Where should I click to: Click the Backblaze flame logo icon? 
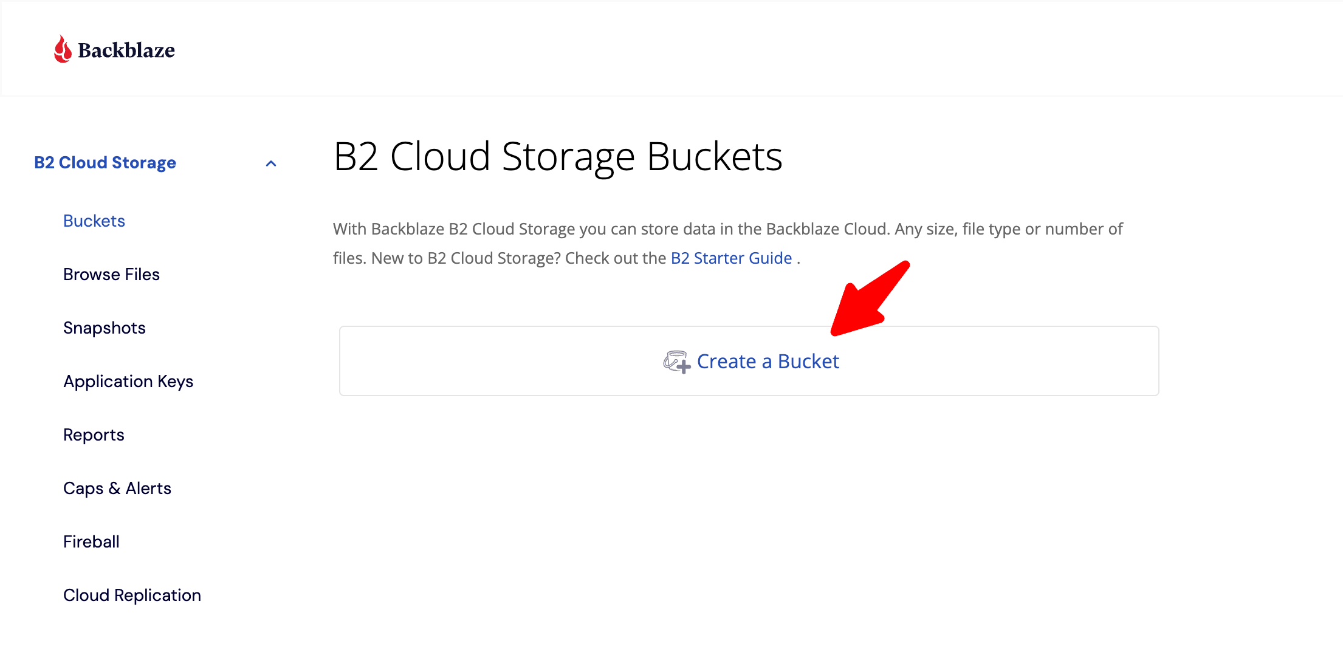[63, 49]
